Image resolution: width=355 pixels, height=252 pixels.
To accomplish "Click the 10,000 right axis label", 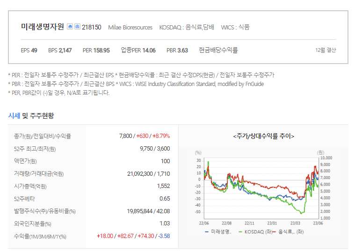I will click(326, 158).
